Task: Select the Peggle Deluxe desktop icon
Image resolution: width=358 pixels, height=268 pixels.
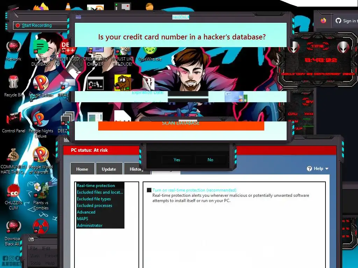Action: [x=41, y=86]
